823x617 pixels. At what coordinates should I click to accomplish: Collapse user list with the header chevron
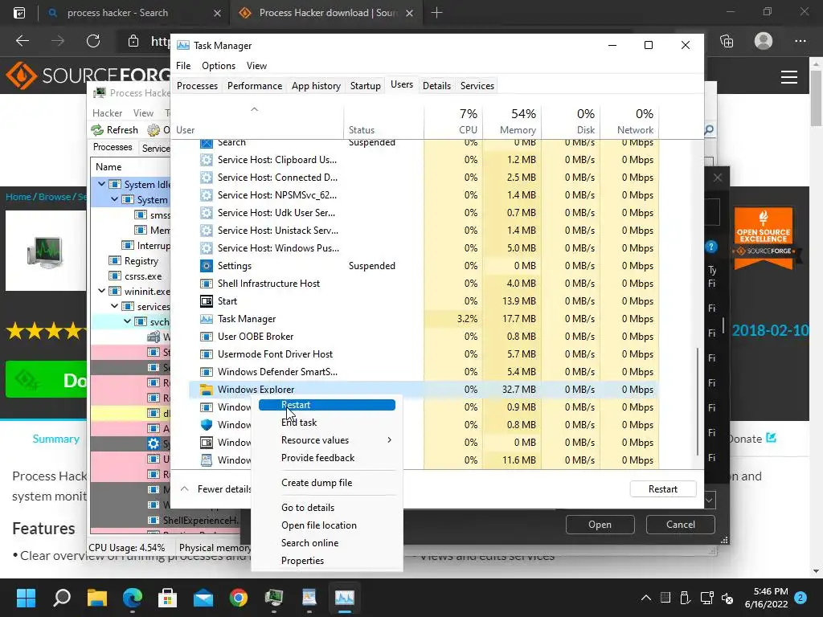254,109
